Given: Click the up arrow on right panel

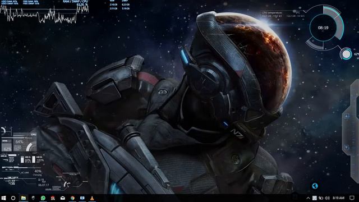Looking at the screenshot, I should click(x=347, y=116).
